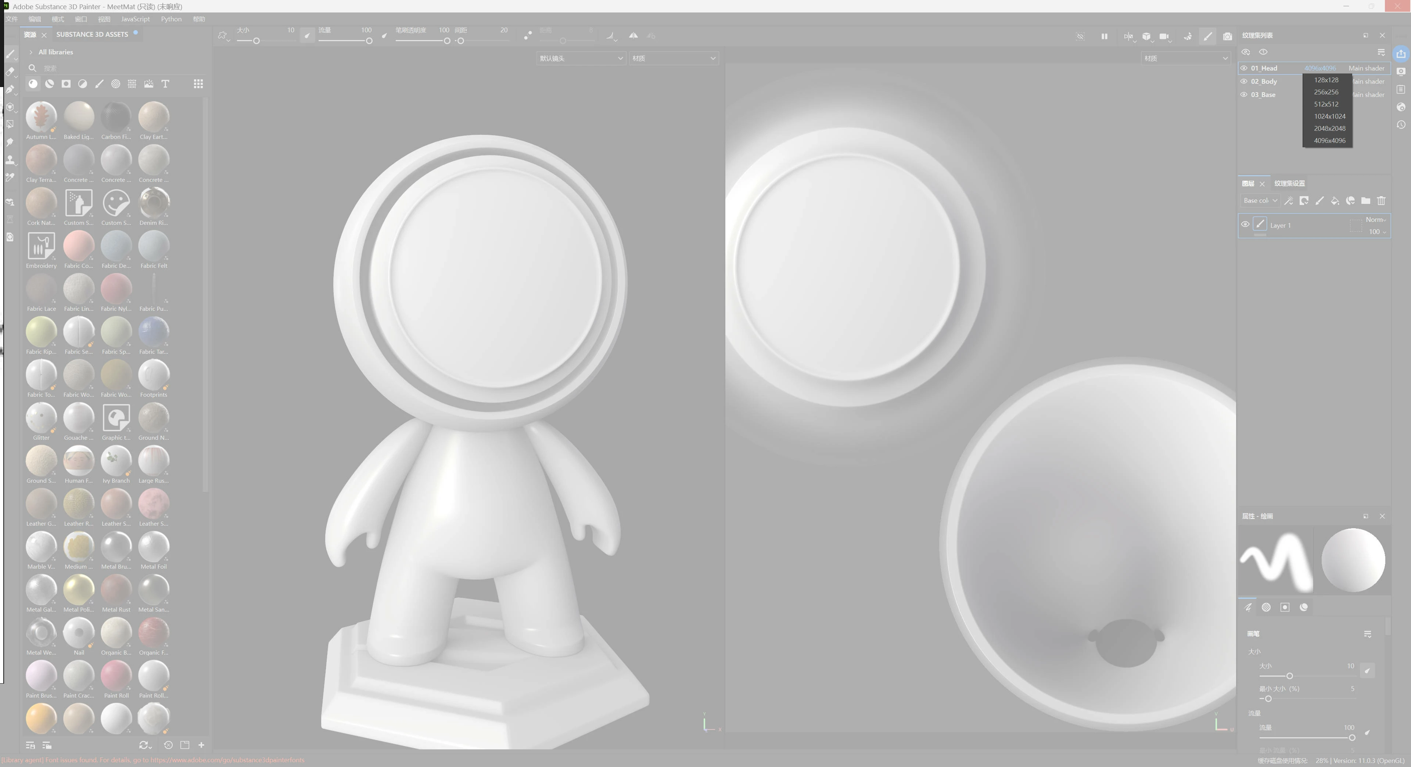Filter assets by fonts T icon
1411x767 pixels.
[165, 84]
